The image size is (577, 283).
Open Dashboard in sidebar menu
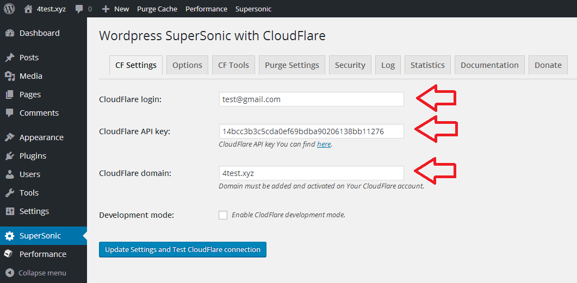tap(39, 33)
